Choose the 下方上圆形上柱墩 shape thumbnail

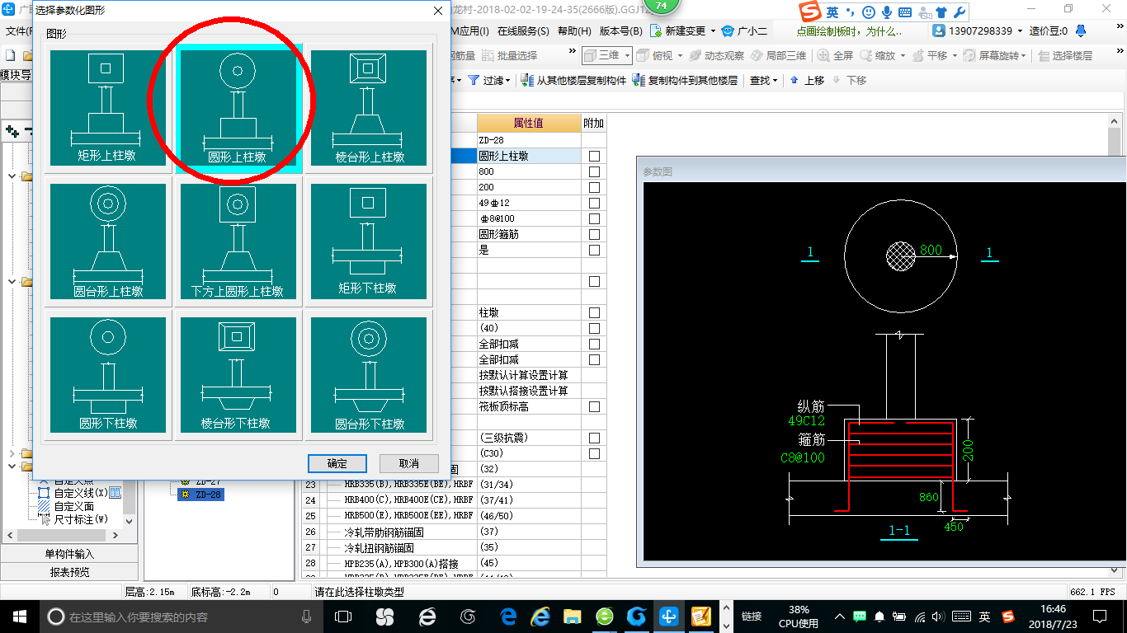tap(238, 242)
